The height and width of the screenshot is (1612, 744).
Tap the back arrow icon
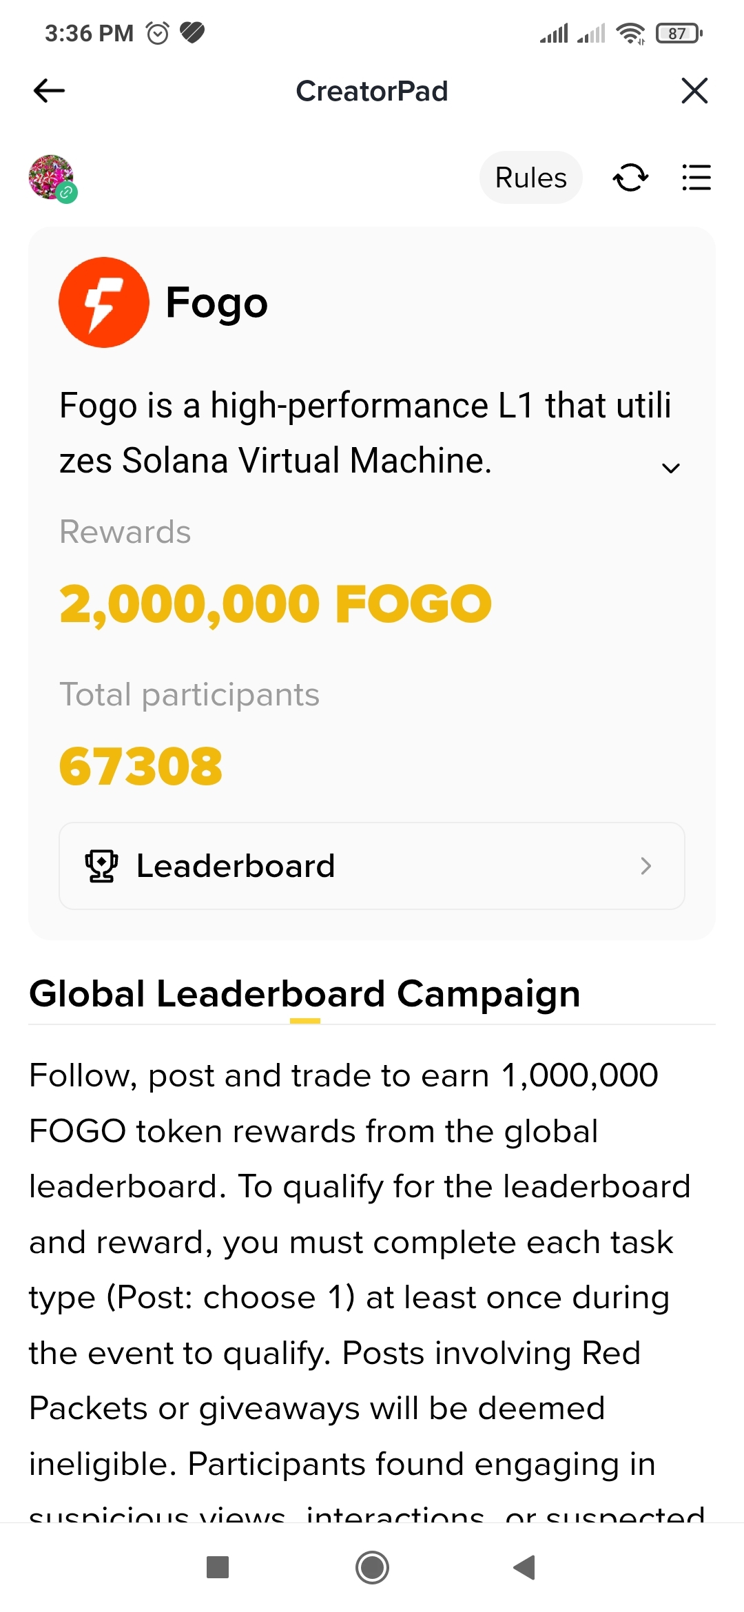click(x=49, y=90)
